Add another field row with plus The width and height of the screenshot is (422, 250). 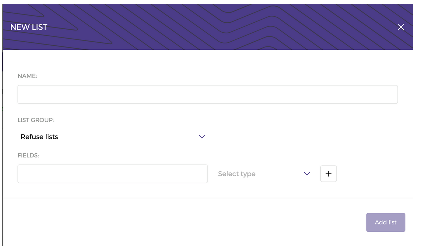[329, 174]
